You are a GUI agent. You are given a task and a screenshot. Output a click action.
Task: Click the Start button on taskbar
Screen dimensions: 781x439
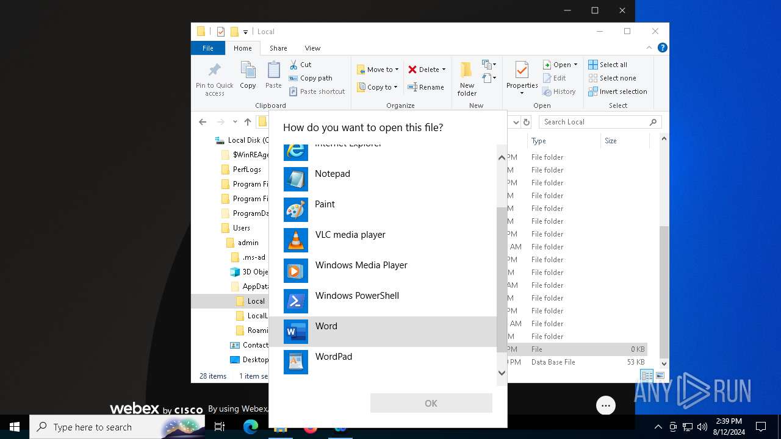tap(15, 427)
